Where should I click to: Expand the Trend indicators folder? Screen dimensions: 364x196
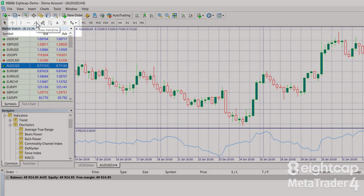point(10,120)
